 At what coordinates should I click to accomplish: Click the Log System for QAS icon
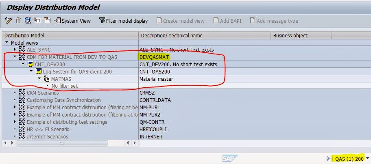[38, 71]
